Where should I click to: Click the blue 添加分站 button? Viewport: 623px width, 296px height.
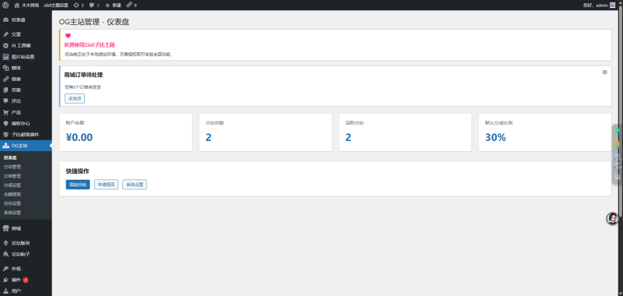point(78,185)
